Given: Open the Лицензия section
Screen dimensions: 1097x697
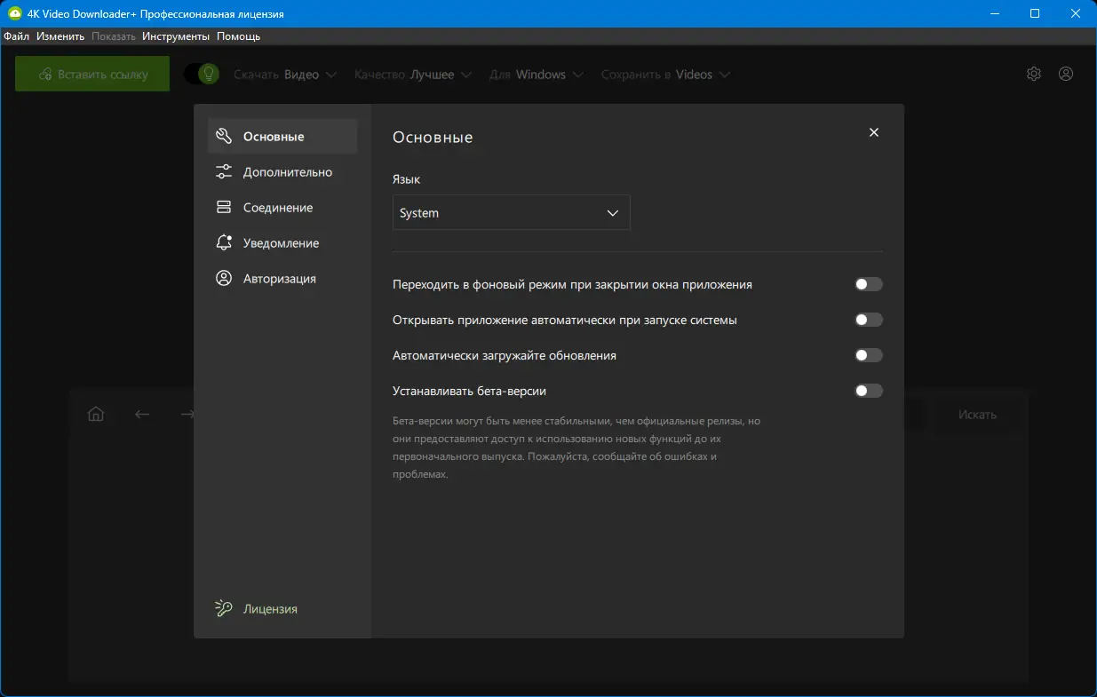Looking at the screenshot, I should pos(282,609).
